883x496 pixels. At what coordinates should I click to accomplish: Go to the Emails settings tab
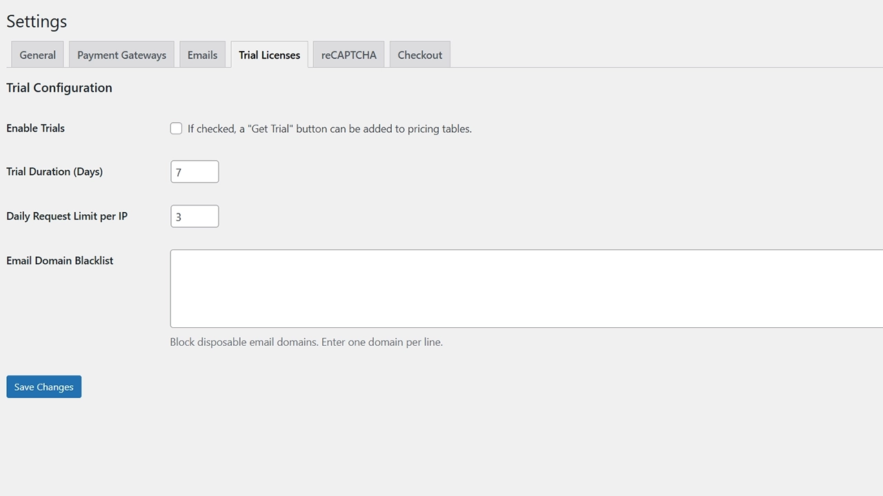point(202,55)
